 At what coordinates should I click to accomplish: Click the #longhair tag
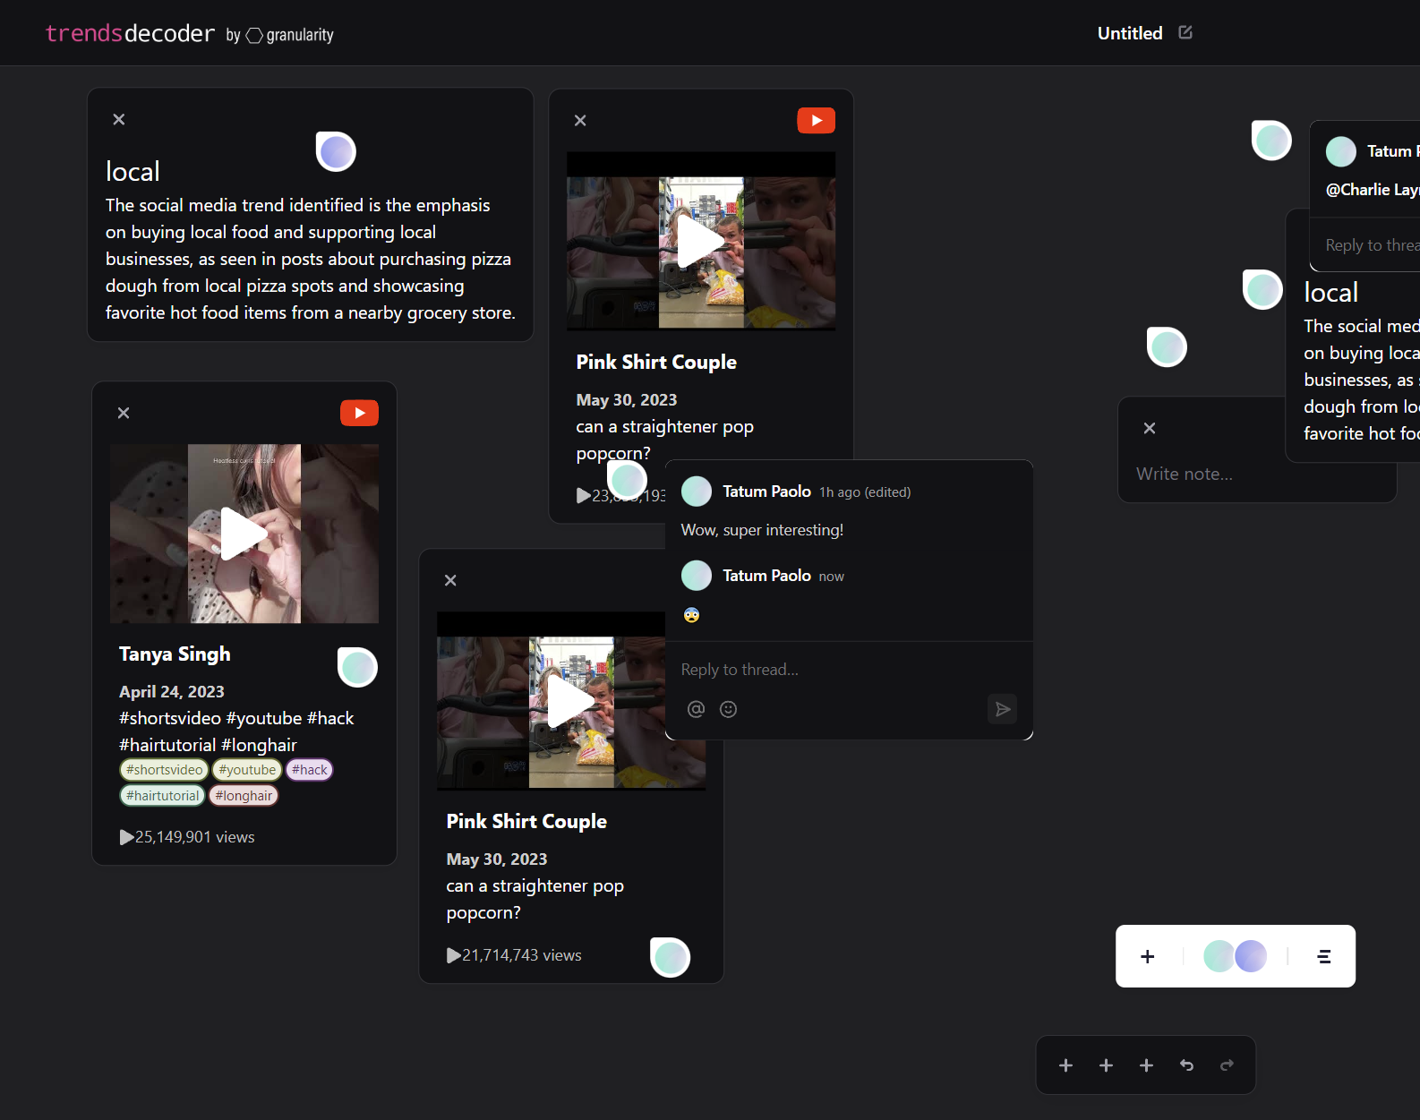244,796
